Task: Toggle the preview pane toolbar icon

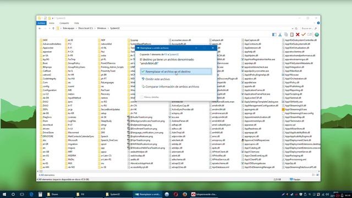Action: coord(274,35)
